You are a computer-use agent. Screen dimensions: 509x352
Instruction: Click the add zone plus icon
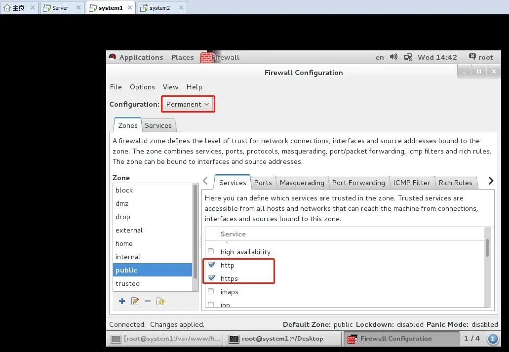click(122, 301)
